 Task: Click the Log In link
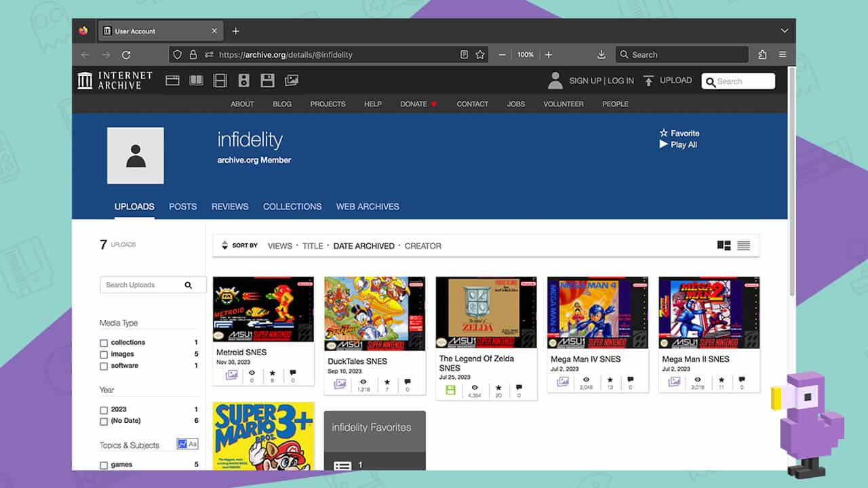point(620,81)
